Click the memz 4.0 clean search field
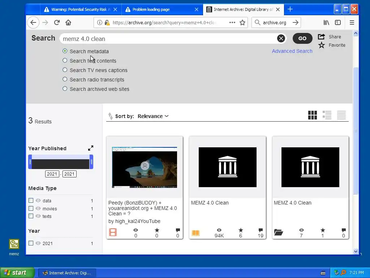Screen dimensions: 370x278 pos(168,38)
